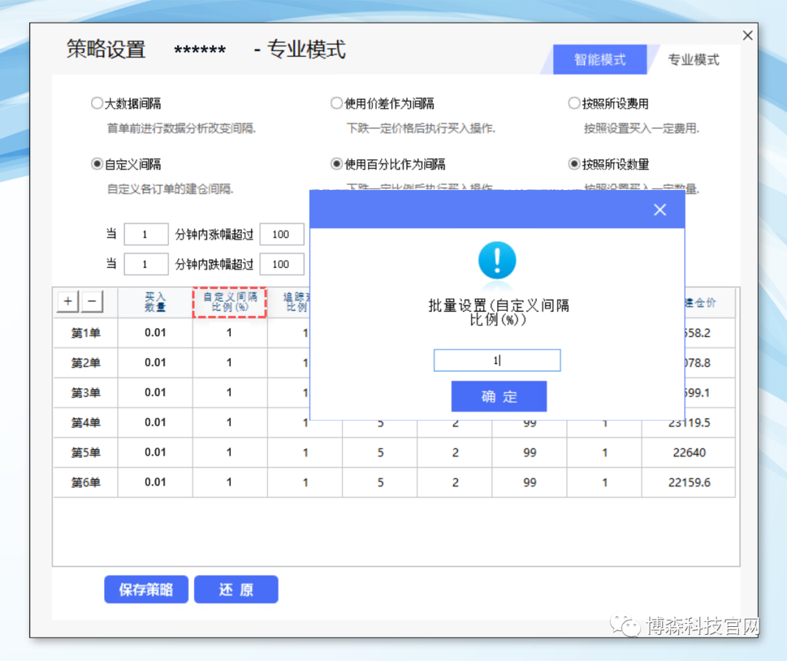This screenshot has width=787, height=661.
Task: Click the 自定义间隔比例(%) column header
Action: pos(230,302)
